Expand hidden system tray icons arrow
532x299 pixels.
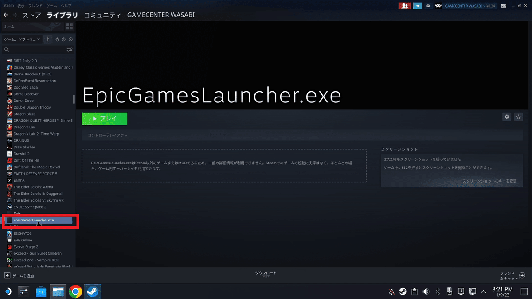click(483, 291)
